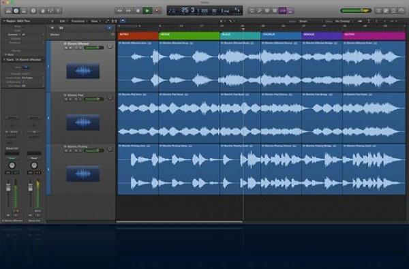Click the Rewind transport button
Viewport: 409px width, 269px height.
119,11
